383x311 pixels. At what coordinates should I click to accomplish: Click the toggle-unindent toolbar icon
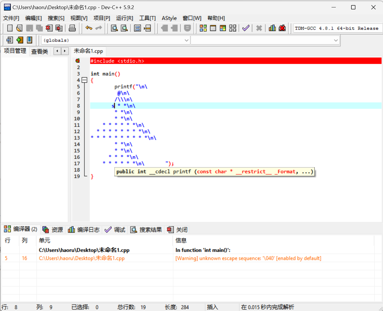(164, 28)
